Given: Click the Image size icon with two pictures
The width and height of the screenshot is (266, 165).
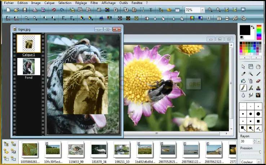Looking at the screenshot, I should [72, 10].
